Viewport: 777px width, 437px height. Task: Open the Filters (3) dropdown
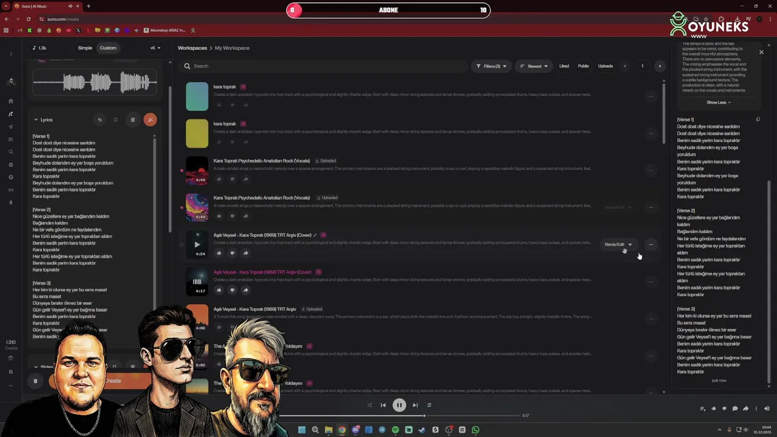pyautogui.click(x=491, y=66)
